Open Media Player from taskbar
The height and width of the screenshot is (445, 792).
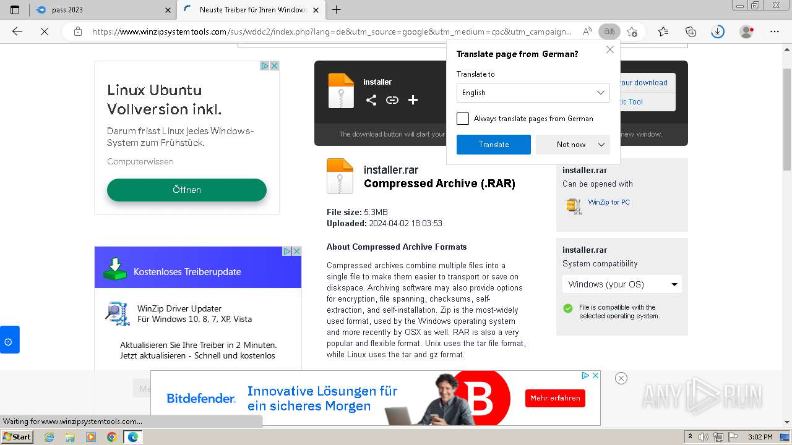click(91, 437)
